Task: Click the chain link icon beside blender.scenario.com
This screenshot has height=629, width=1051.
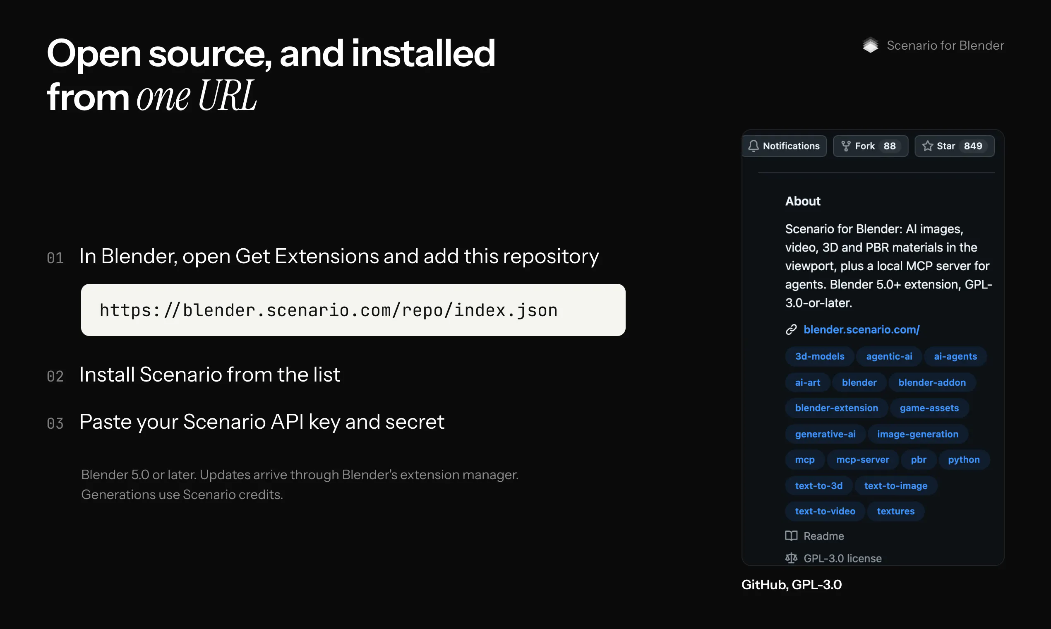Action: [791, 329]
